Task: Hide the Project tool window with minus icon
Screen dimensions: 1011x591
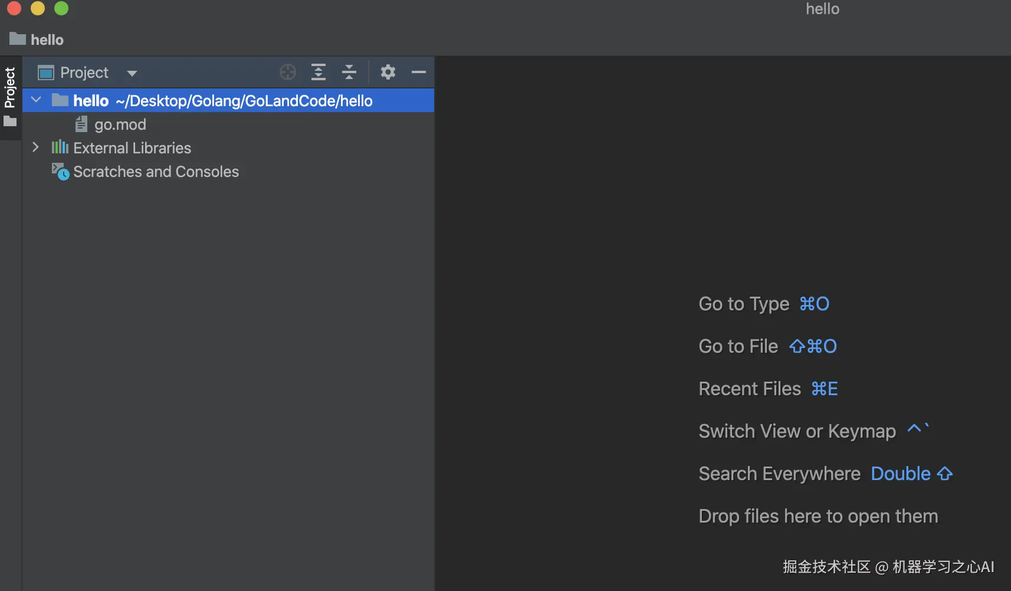Action: pyautogui.click(x=419, y=72)
